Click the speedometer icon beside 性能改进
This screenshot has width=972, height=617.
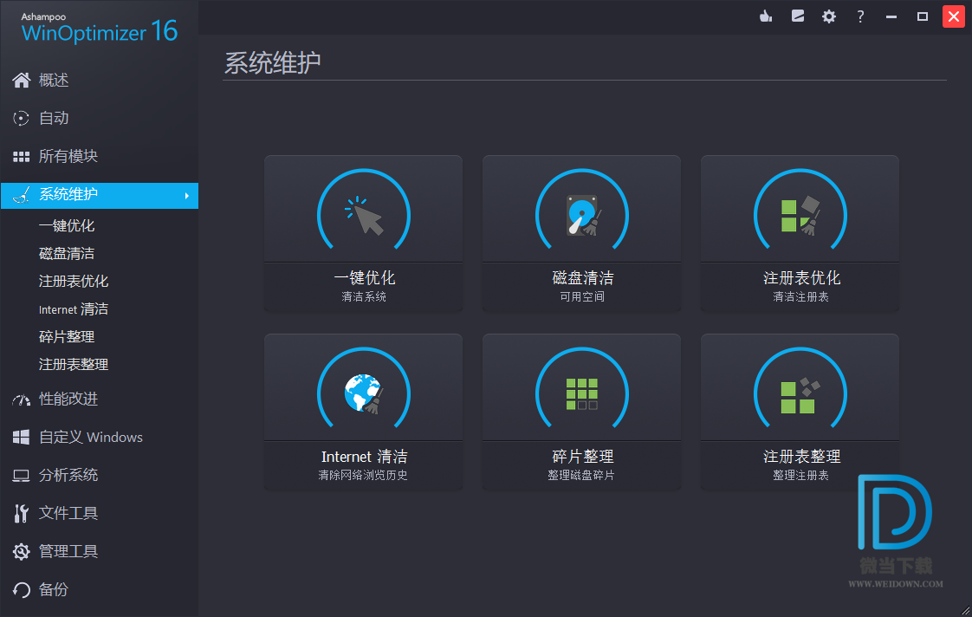point(21,400)
